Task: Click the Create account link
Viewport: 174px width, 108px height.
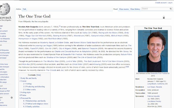Action: point(161,3)
